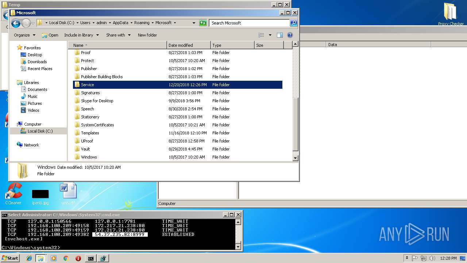Open the Opera taskbar icon
The height and width of the screenshot is (263, 467).
click(78, 258)
